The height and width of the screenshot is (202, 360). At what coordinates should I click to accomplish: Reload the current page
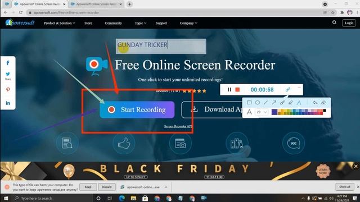click(x=21, y=12)
